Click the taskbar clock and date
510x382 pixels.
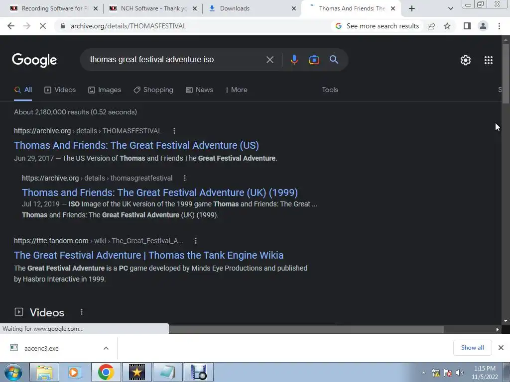485,373
